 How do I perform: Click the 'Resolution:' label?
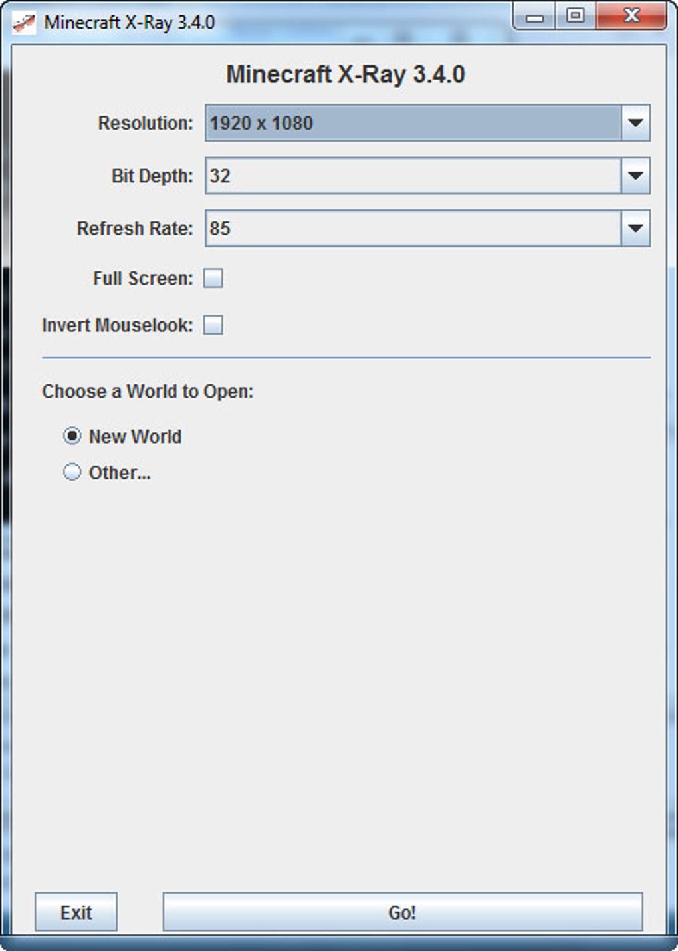146,123
